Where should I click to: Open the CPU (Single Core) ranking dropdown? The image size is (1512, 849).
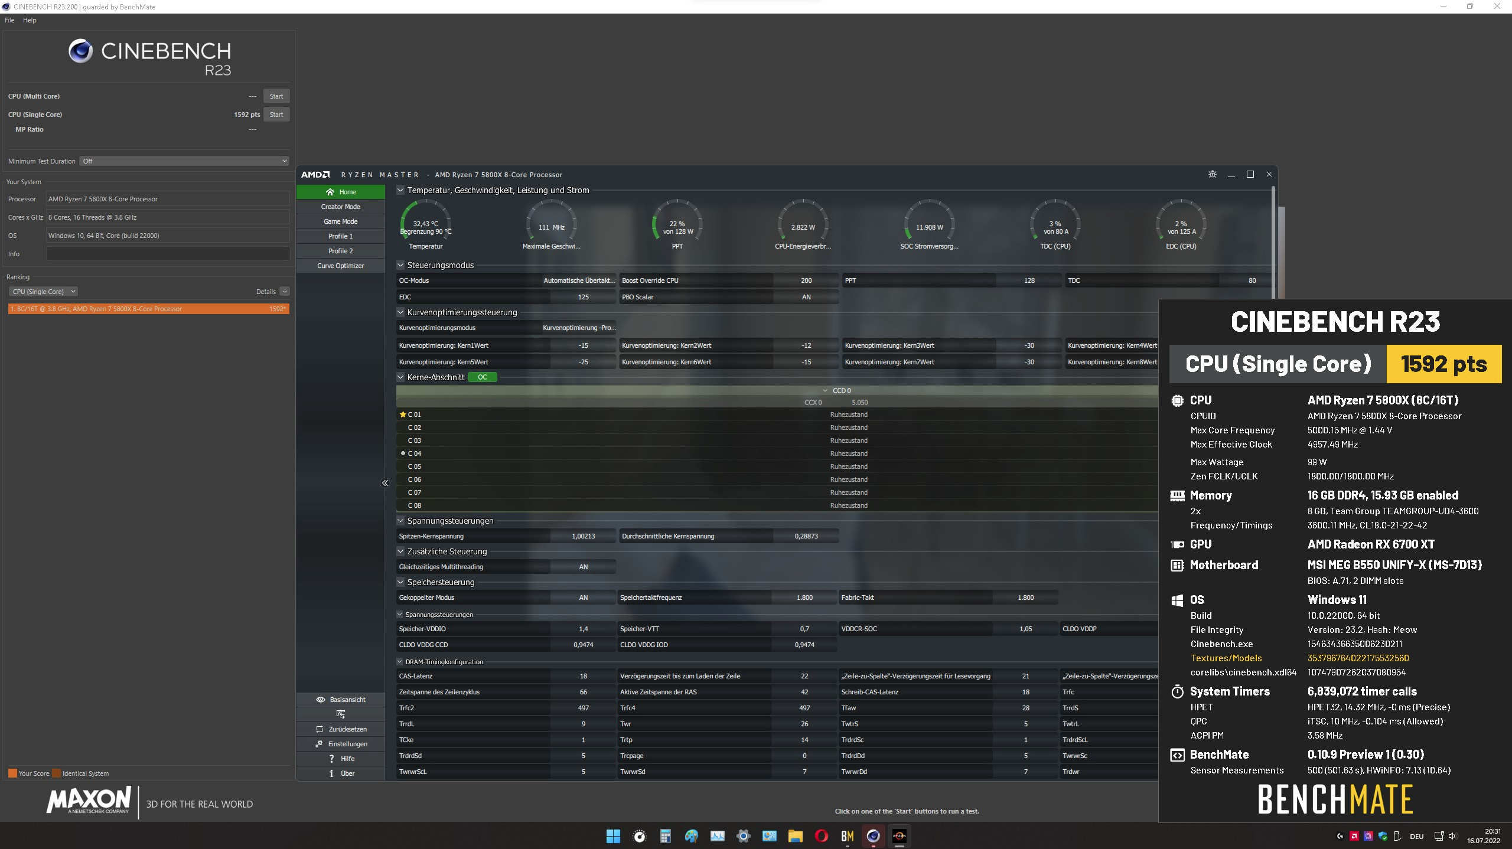pos(43,292)
